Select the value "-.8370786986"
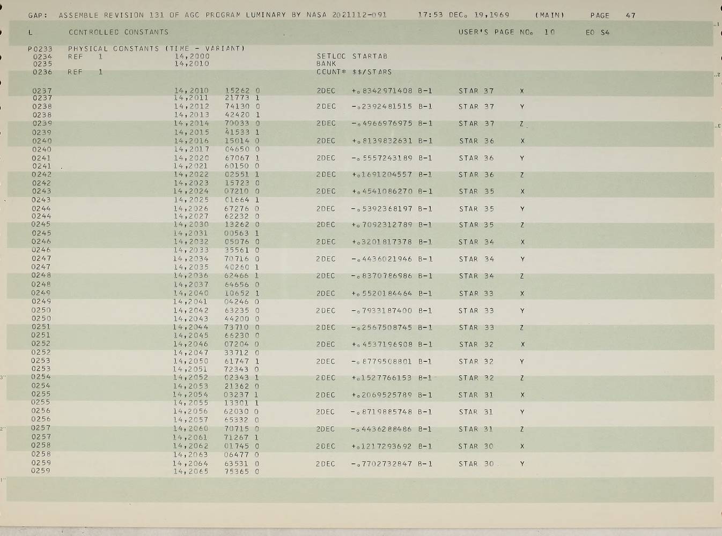The image size is (722, 536). point(382,276)
